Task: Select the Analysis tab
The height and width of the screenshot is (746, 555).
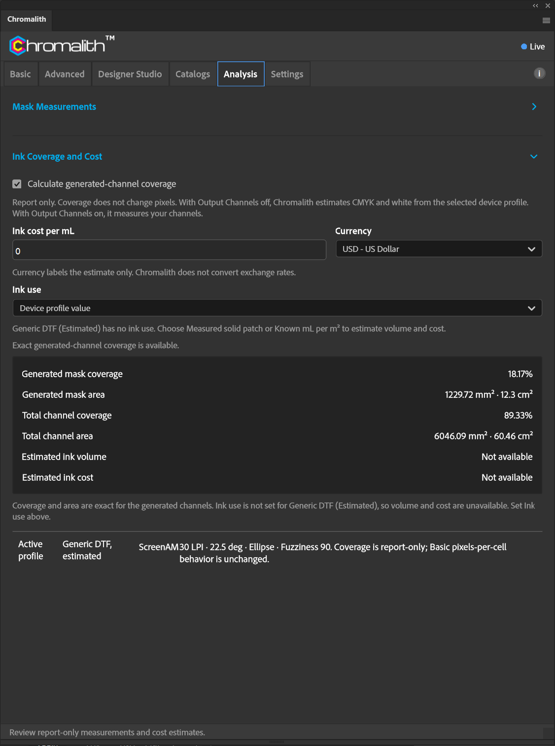Action: pyautogui.click(x=241, y=74)
